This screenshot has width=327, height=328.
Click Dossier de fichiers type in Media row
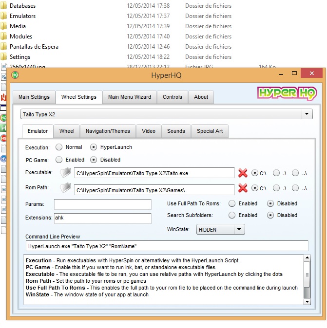208,26
